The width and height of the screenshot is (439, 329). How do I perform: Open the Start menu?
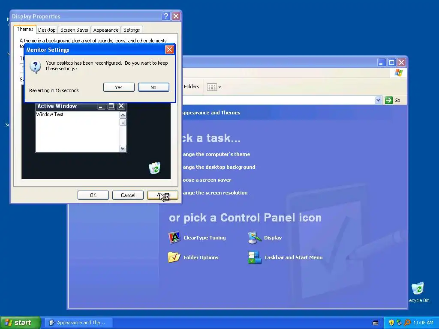20,323
